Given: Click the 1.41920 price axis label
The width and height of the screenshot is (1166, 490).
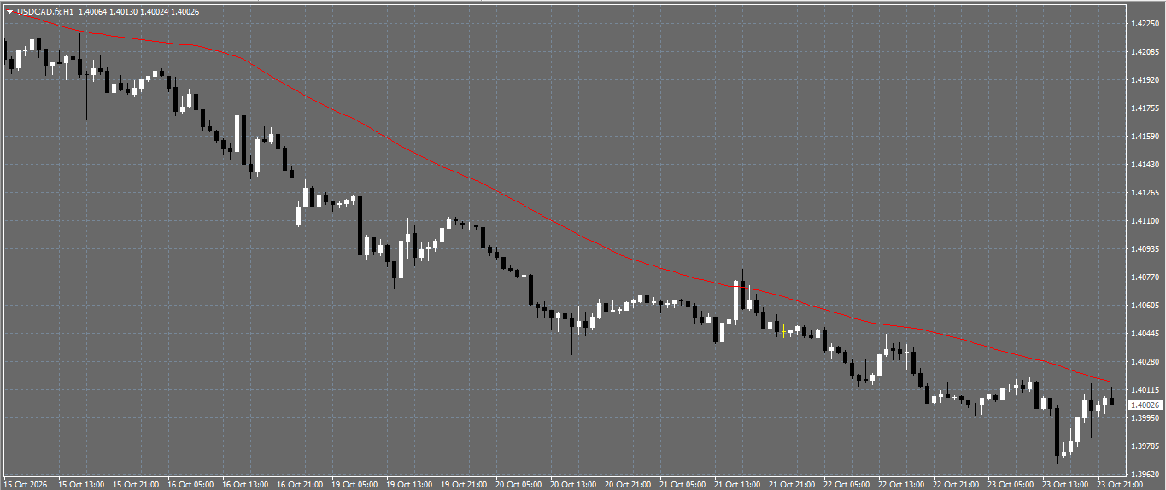Looking at the screenshot, I should click(1145, 80).
